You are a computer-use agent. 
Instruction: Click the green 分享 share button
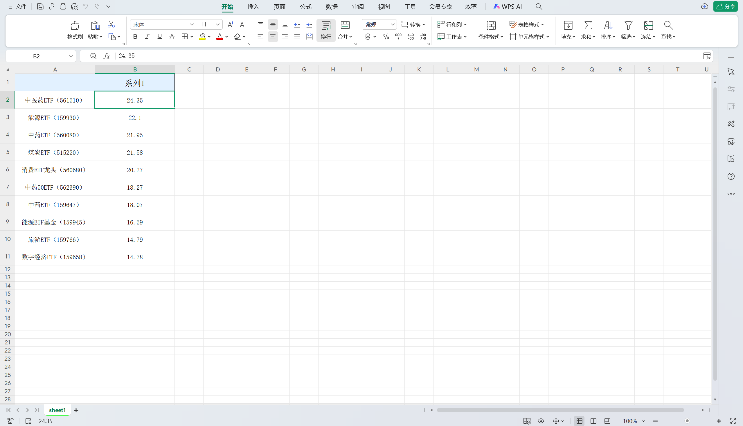(725, 6)
